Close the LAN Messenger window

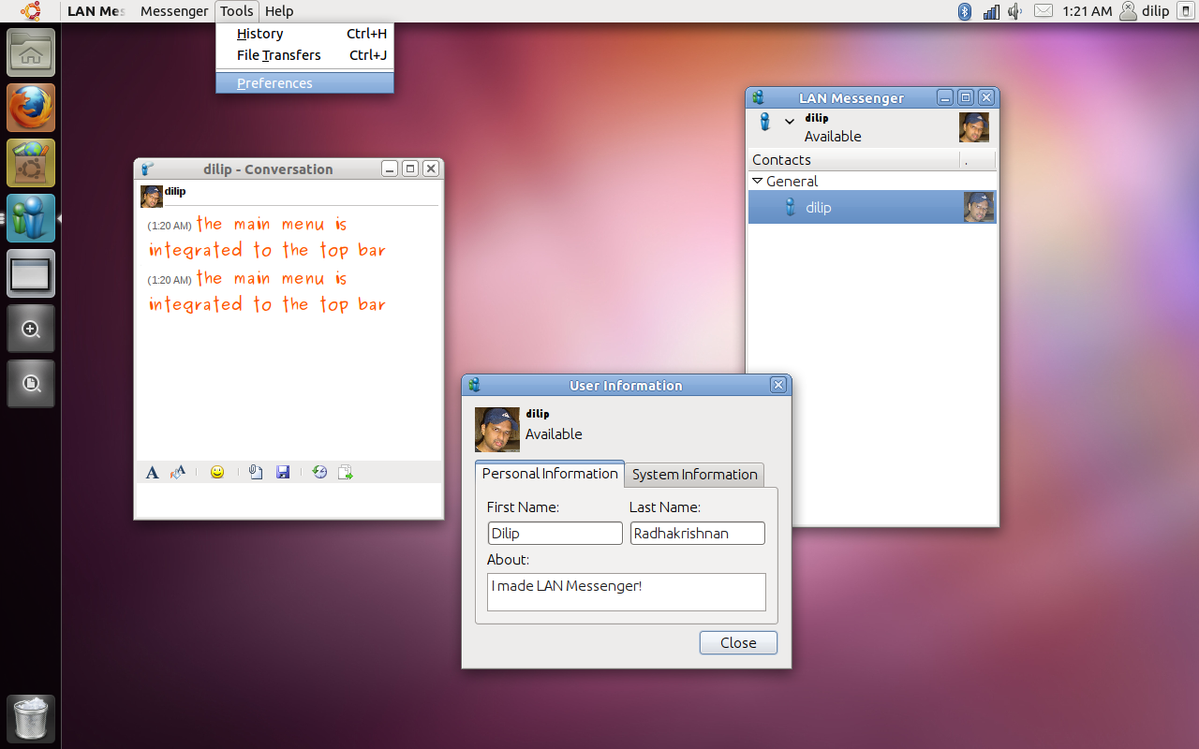tap(986, 97)
